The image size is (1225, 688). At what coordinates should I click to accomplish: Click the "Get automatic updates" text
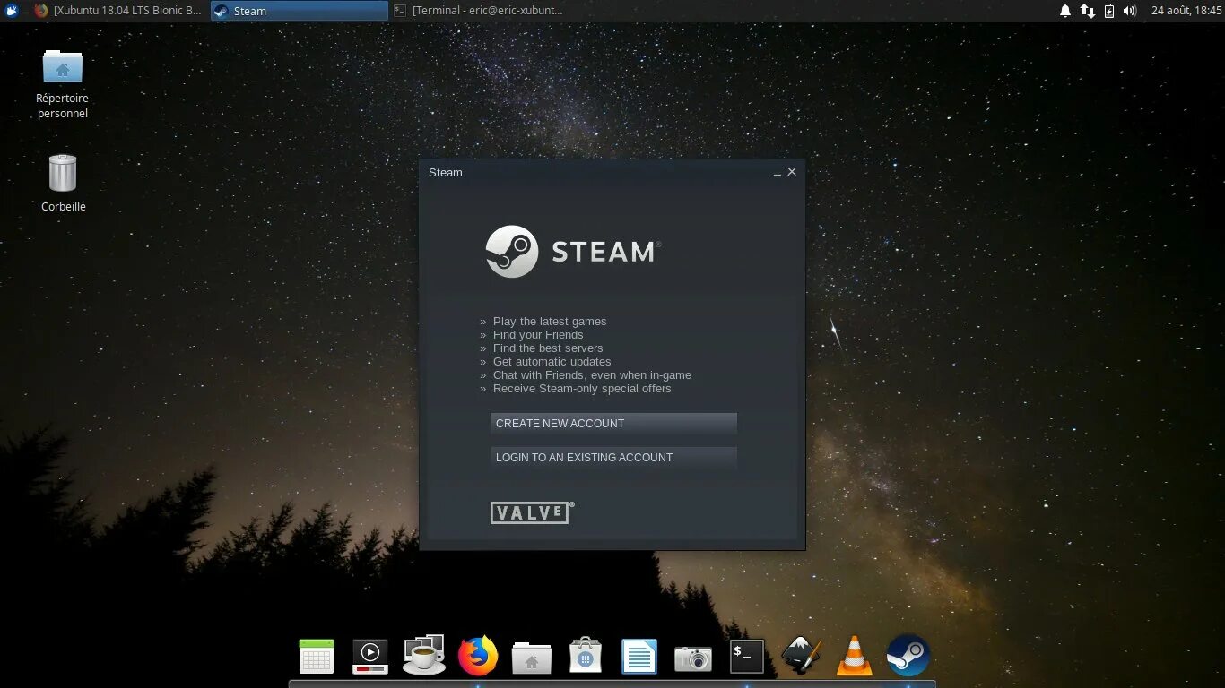pos(552,362)
